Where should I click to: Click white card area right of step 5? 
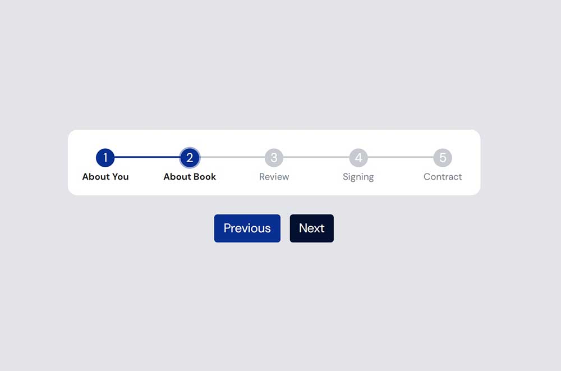coord(466,158)
